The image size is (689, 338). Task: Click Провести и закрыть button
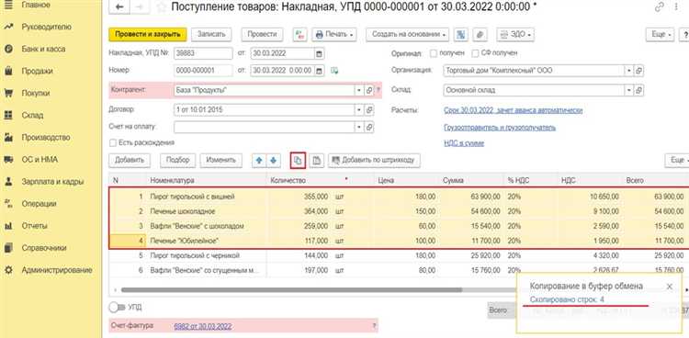click(x=148, y=34)
